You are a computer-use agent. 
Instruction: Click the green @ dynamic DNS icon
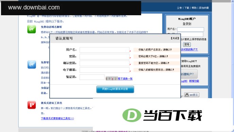pyautogui.click(x=32, y=29)
